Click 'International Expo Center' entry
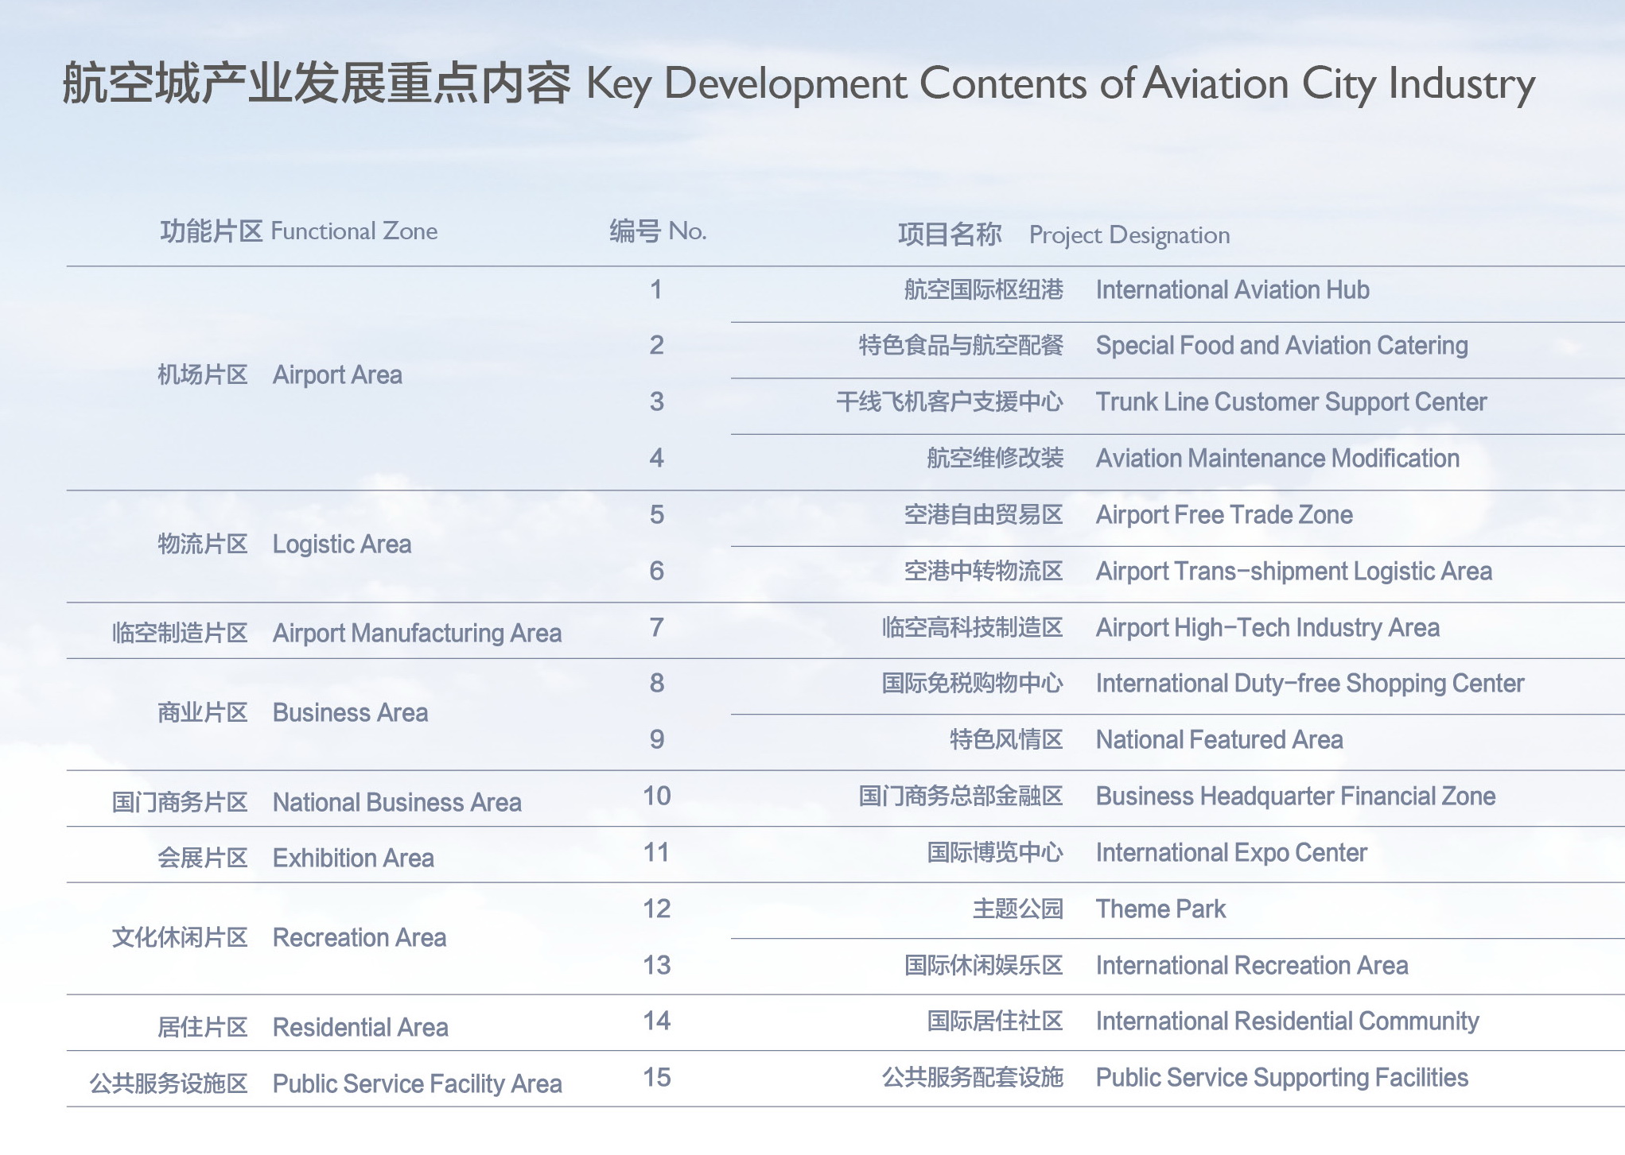The width and height of the screenshot is (1625, 1155). (1230, 853)
